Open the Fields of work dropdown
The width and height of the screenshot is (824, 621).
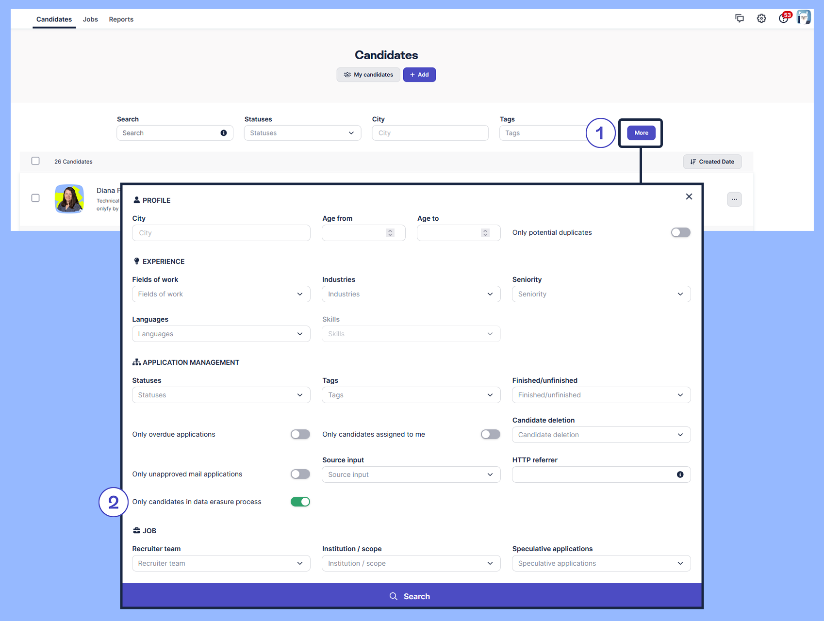pyautogui.click(x=221, y=294)
